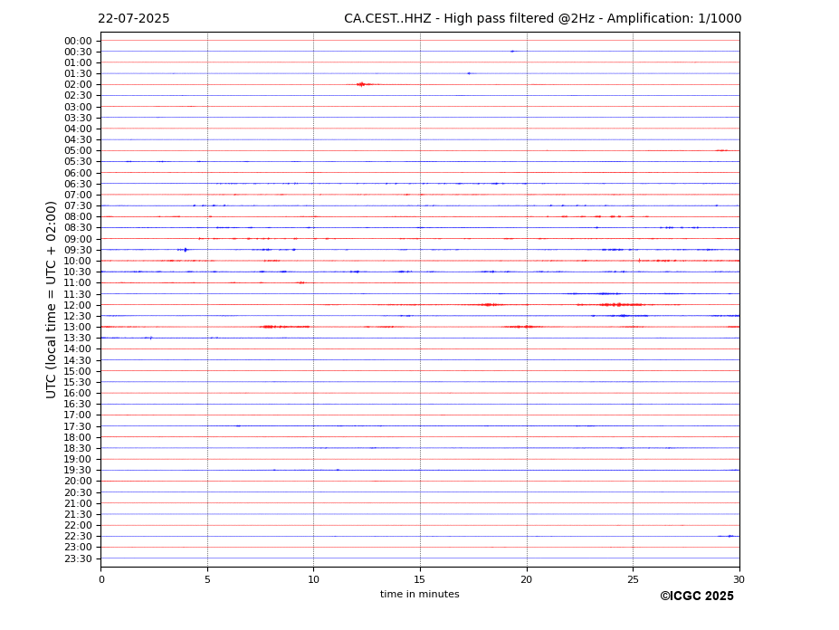Click the 05:00 row time label
839x630 pixels.
coord(78,151)
